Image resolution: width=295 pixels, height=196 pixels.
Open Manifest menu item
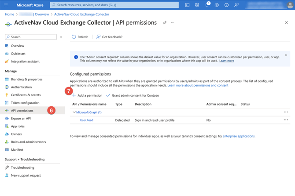17,150
